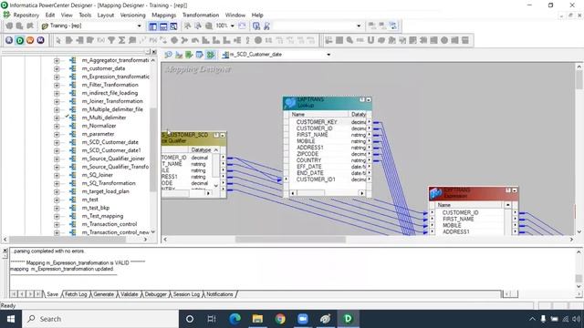Click the Lookup box right scroll arrow
The image size is (584, 328).
pos(361,193)
